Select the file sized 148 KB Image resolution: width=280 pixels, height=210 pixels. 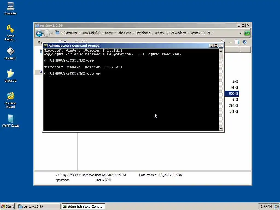coord(234,112)
